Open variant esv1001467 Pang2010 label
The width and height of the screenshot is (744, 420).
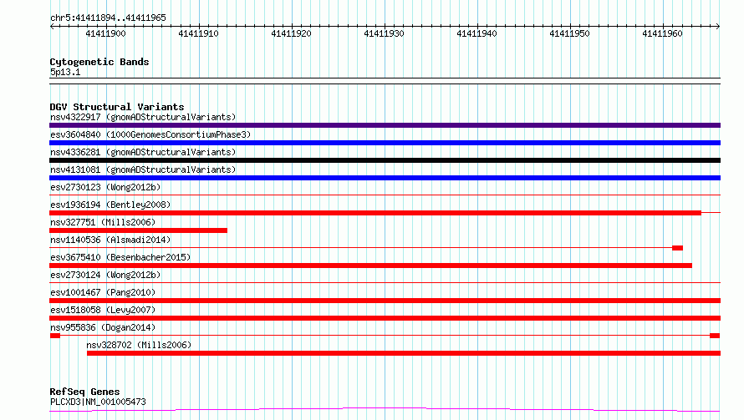click(x=103, y=292)
